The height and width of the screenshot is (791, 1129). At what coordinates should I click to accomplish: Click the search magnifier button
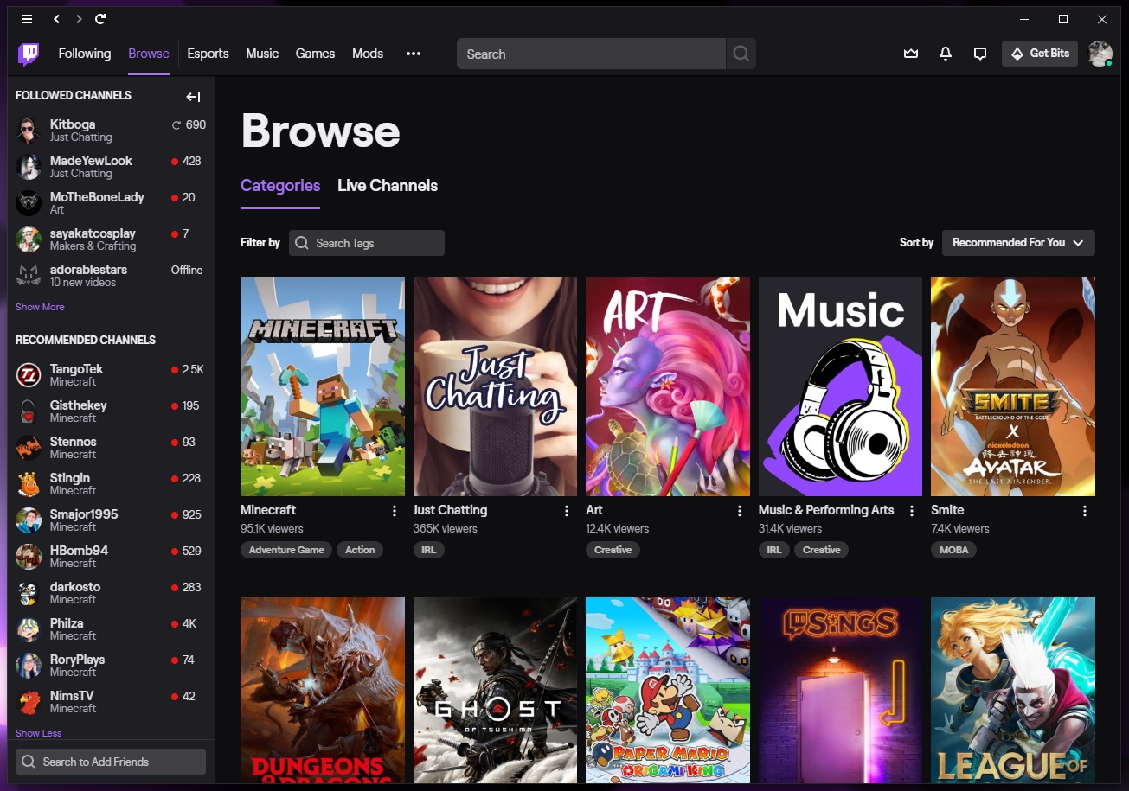click(741, 54)
